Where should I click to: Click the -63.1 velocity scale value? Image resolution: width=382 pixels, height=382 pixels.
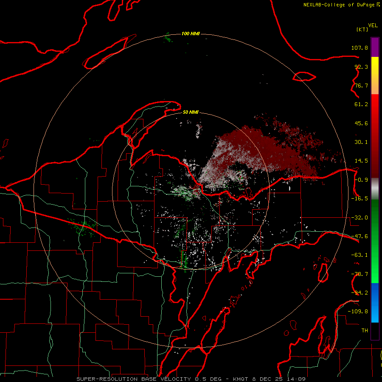click(x=360, y=255)
